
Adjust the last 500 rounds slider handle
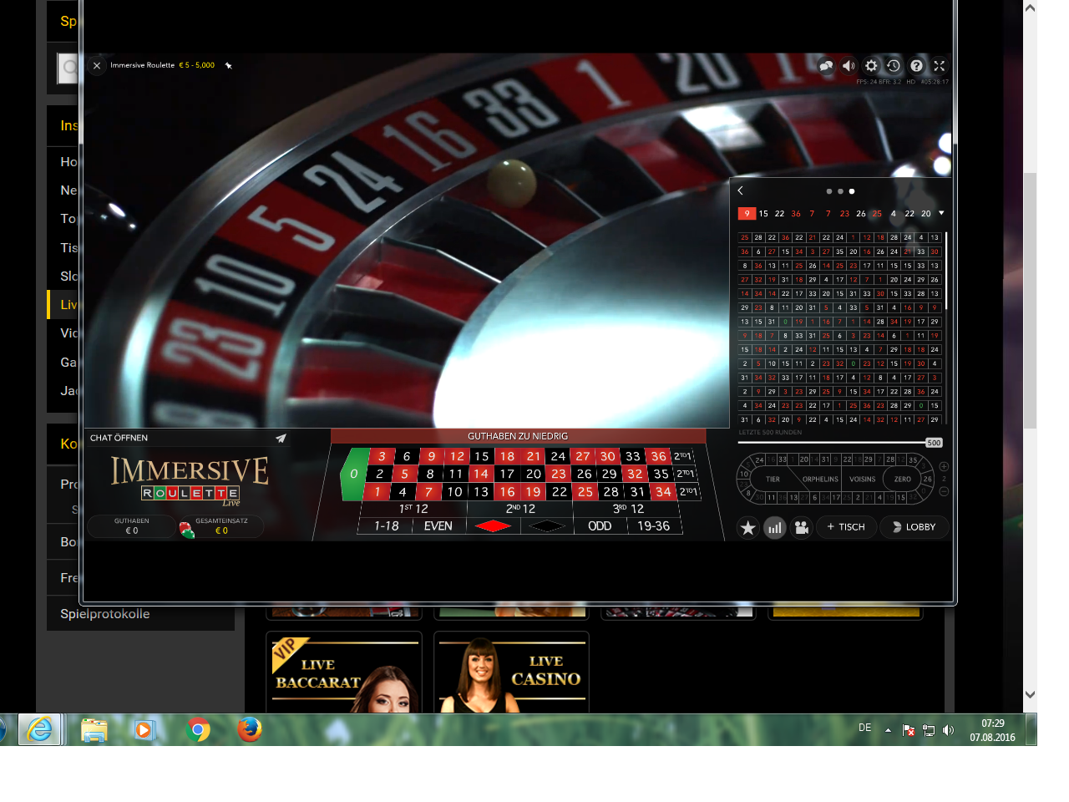934,443
